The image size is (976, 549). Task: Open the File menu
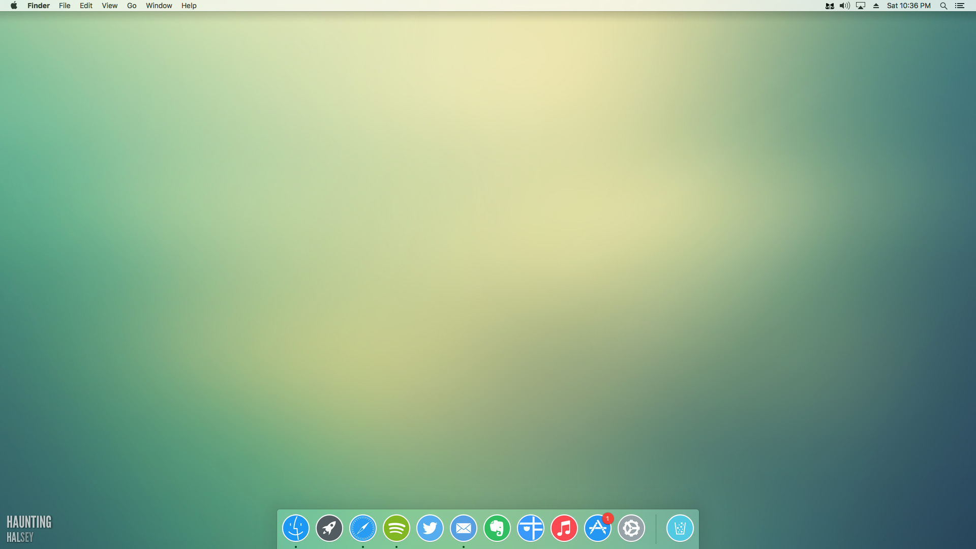[x=65, y=6]
